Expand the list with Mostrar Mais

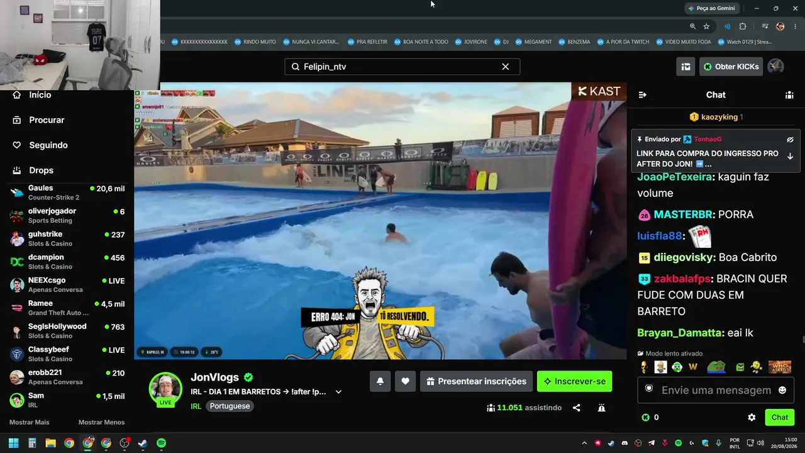30,422
